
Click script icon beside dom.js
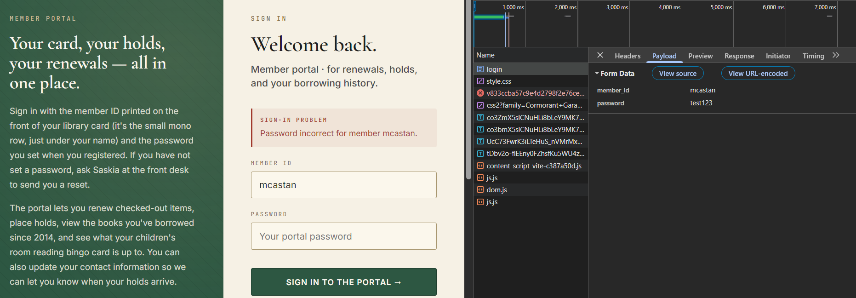click(480, 189)
